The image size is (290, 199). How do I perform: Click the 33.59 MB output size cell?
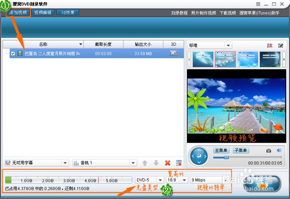(143, 54)
